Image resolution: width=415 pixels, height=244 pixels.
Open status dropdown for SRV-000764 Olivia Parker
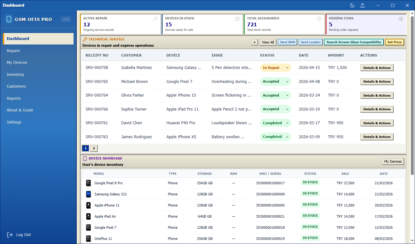tap(276, 95)
